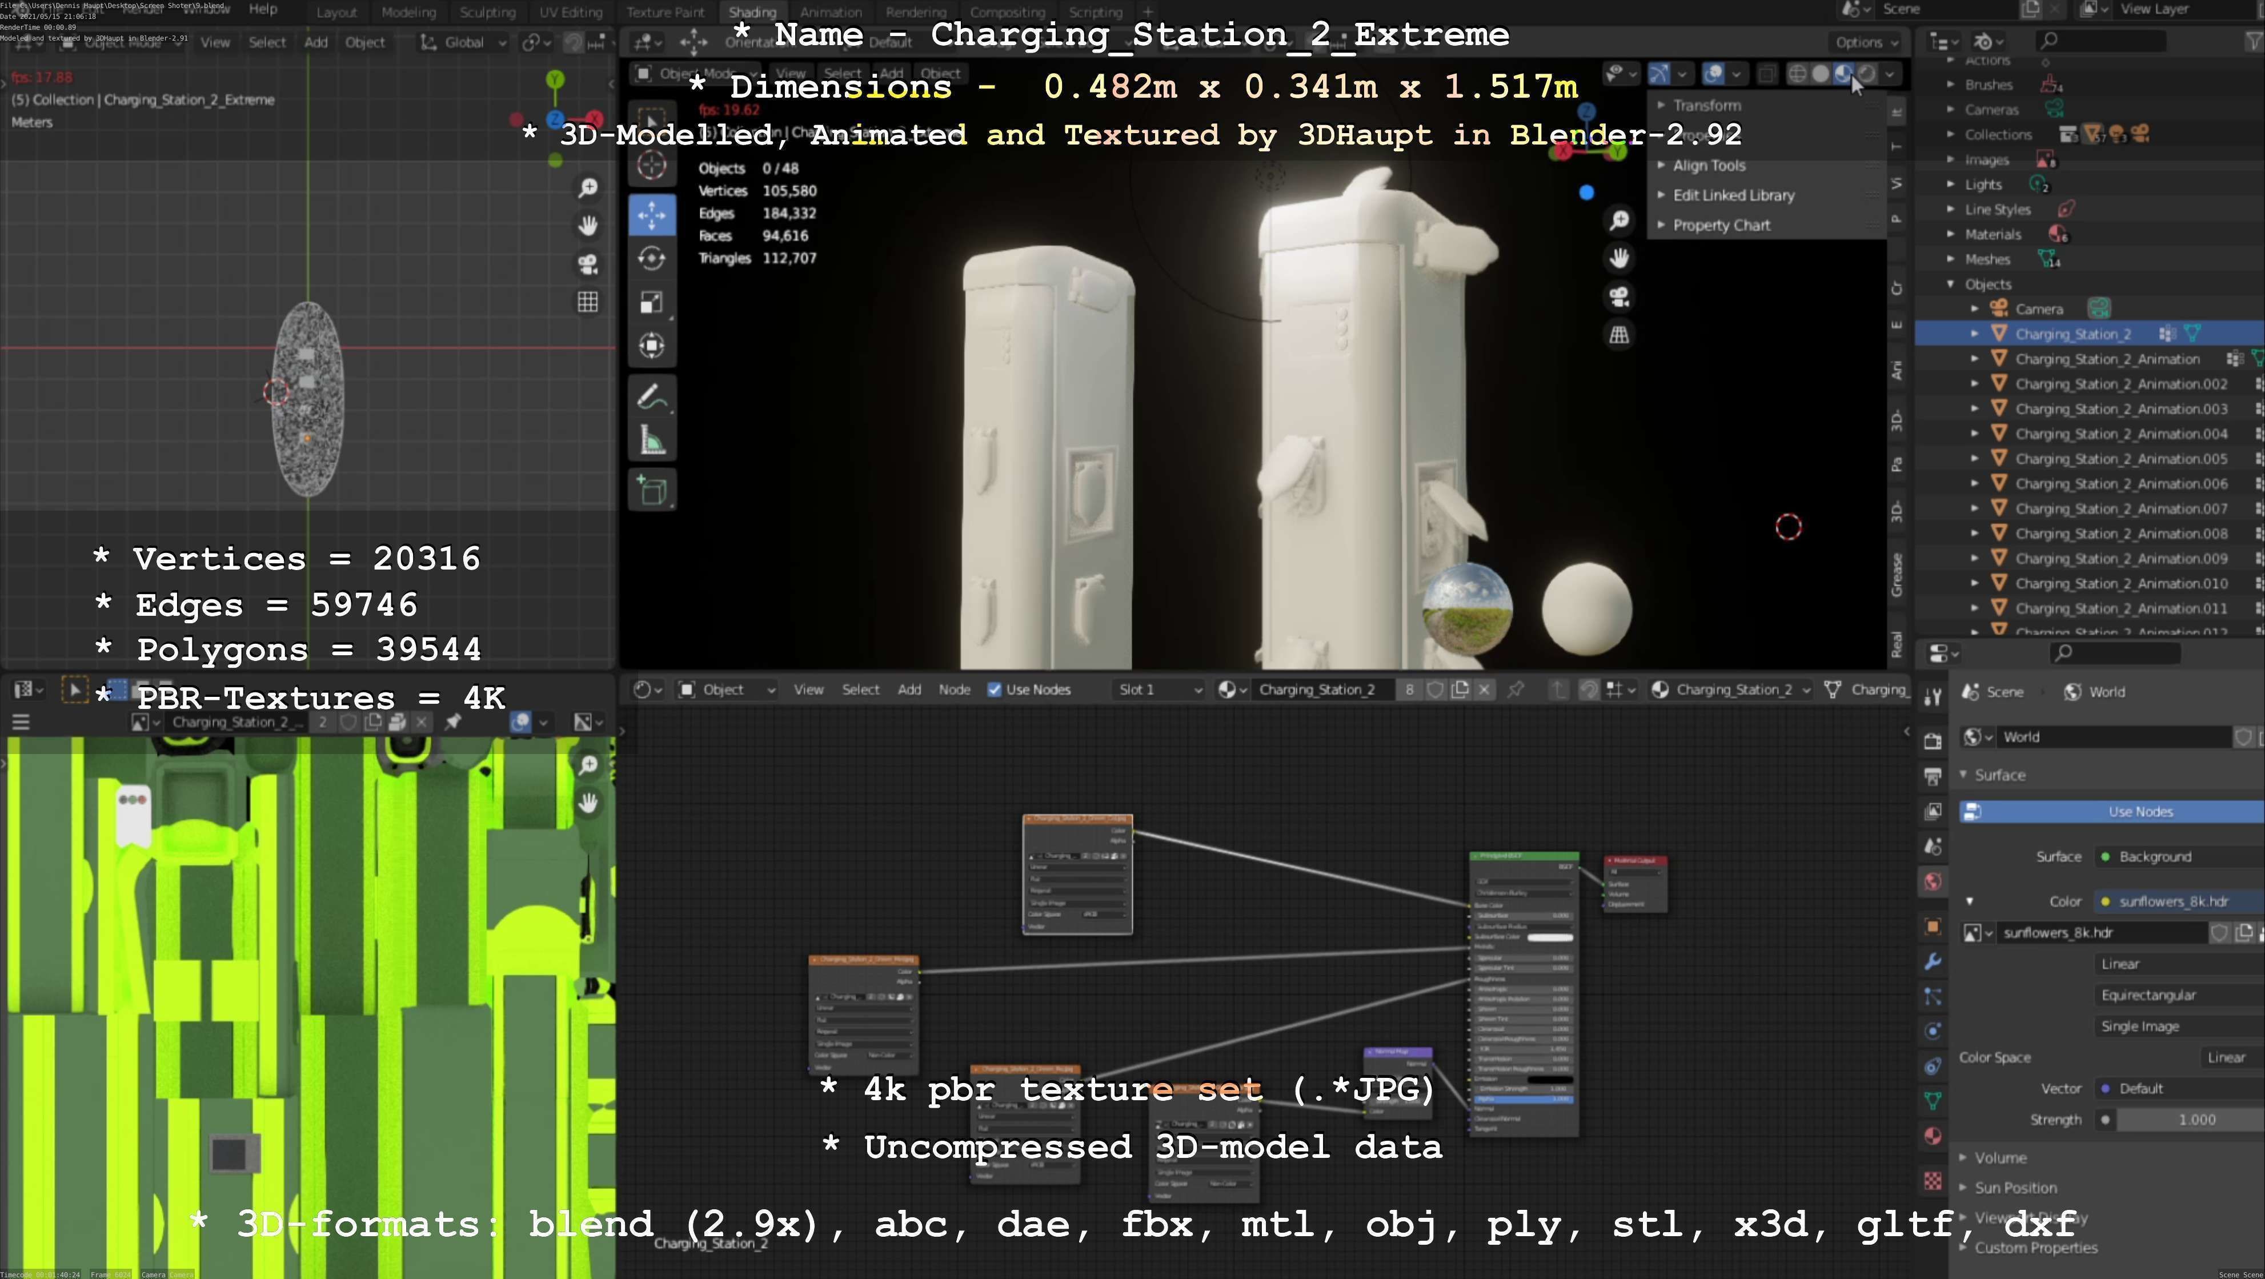Enable the Use Nodes checkbox in node editor
The image size is (2265, 1279).
pos(995,690)
